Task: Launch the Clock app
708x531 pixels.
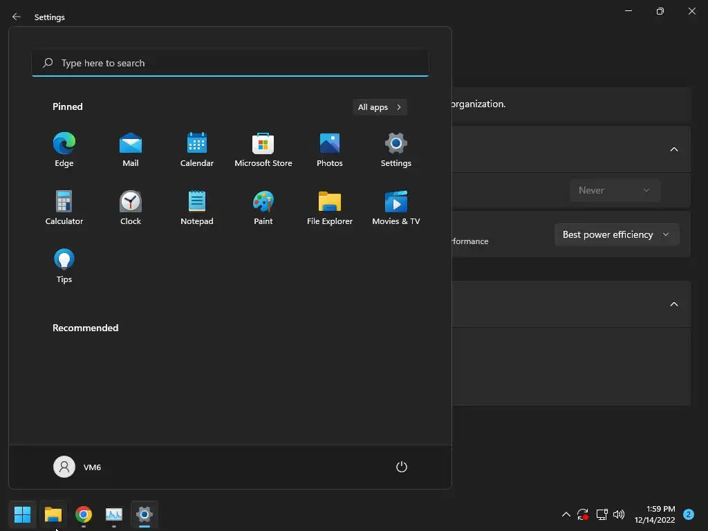Action: pyautogui.click(x=131, y=207)
